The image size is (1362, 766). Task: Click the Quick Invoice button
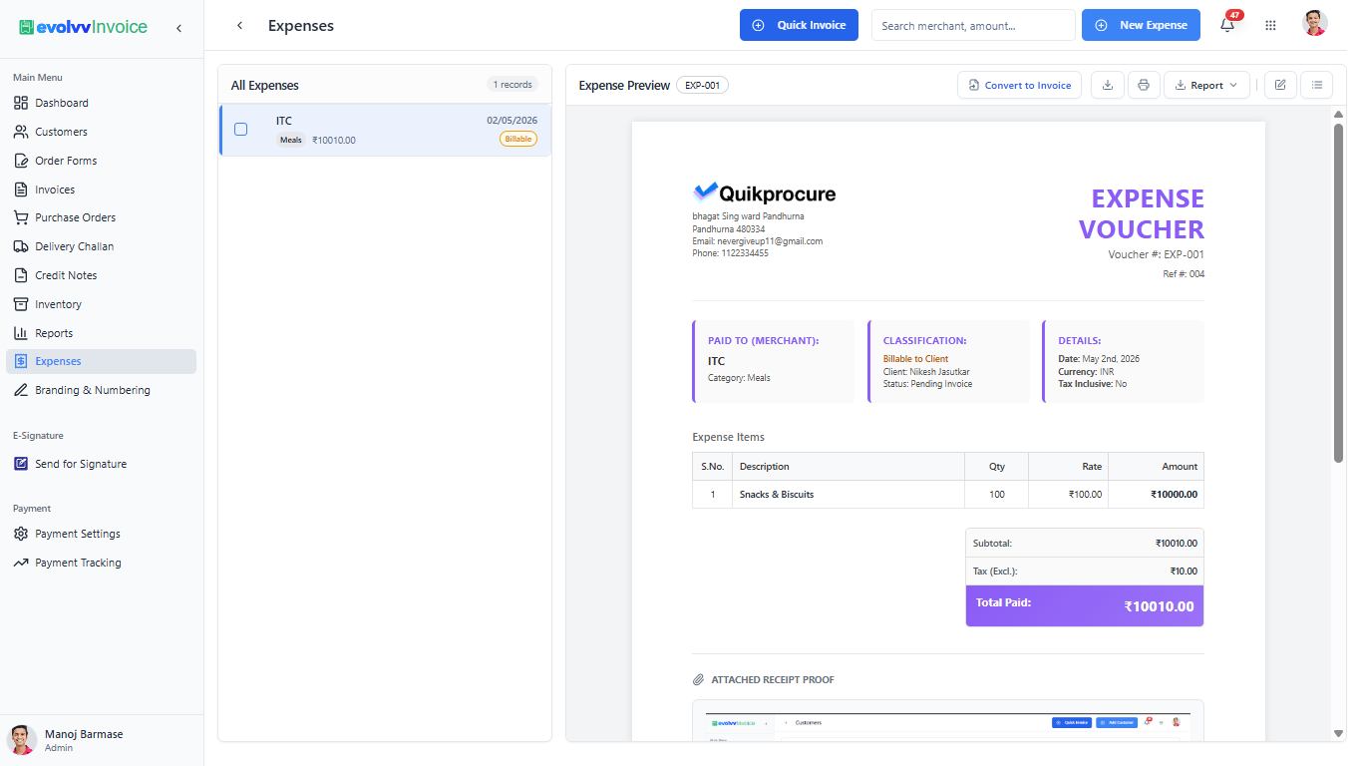pyautogui.click(x=799, y=25)
